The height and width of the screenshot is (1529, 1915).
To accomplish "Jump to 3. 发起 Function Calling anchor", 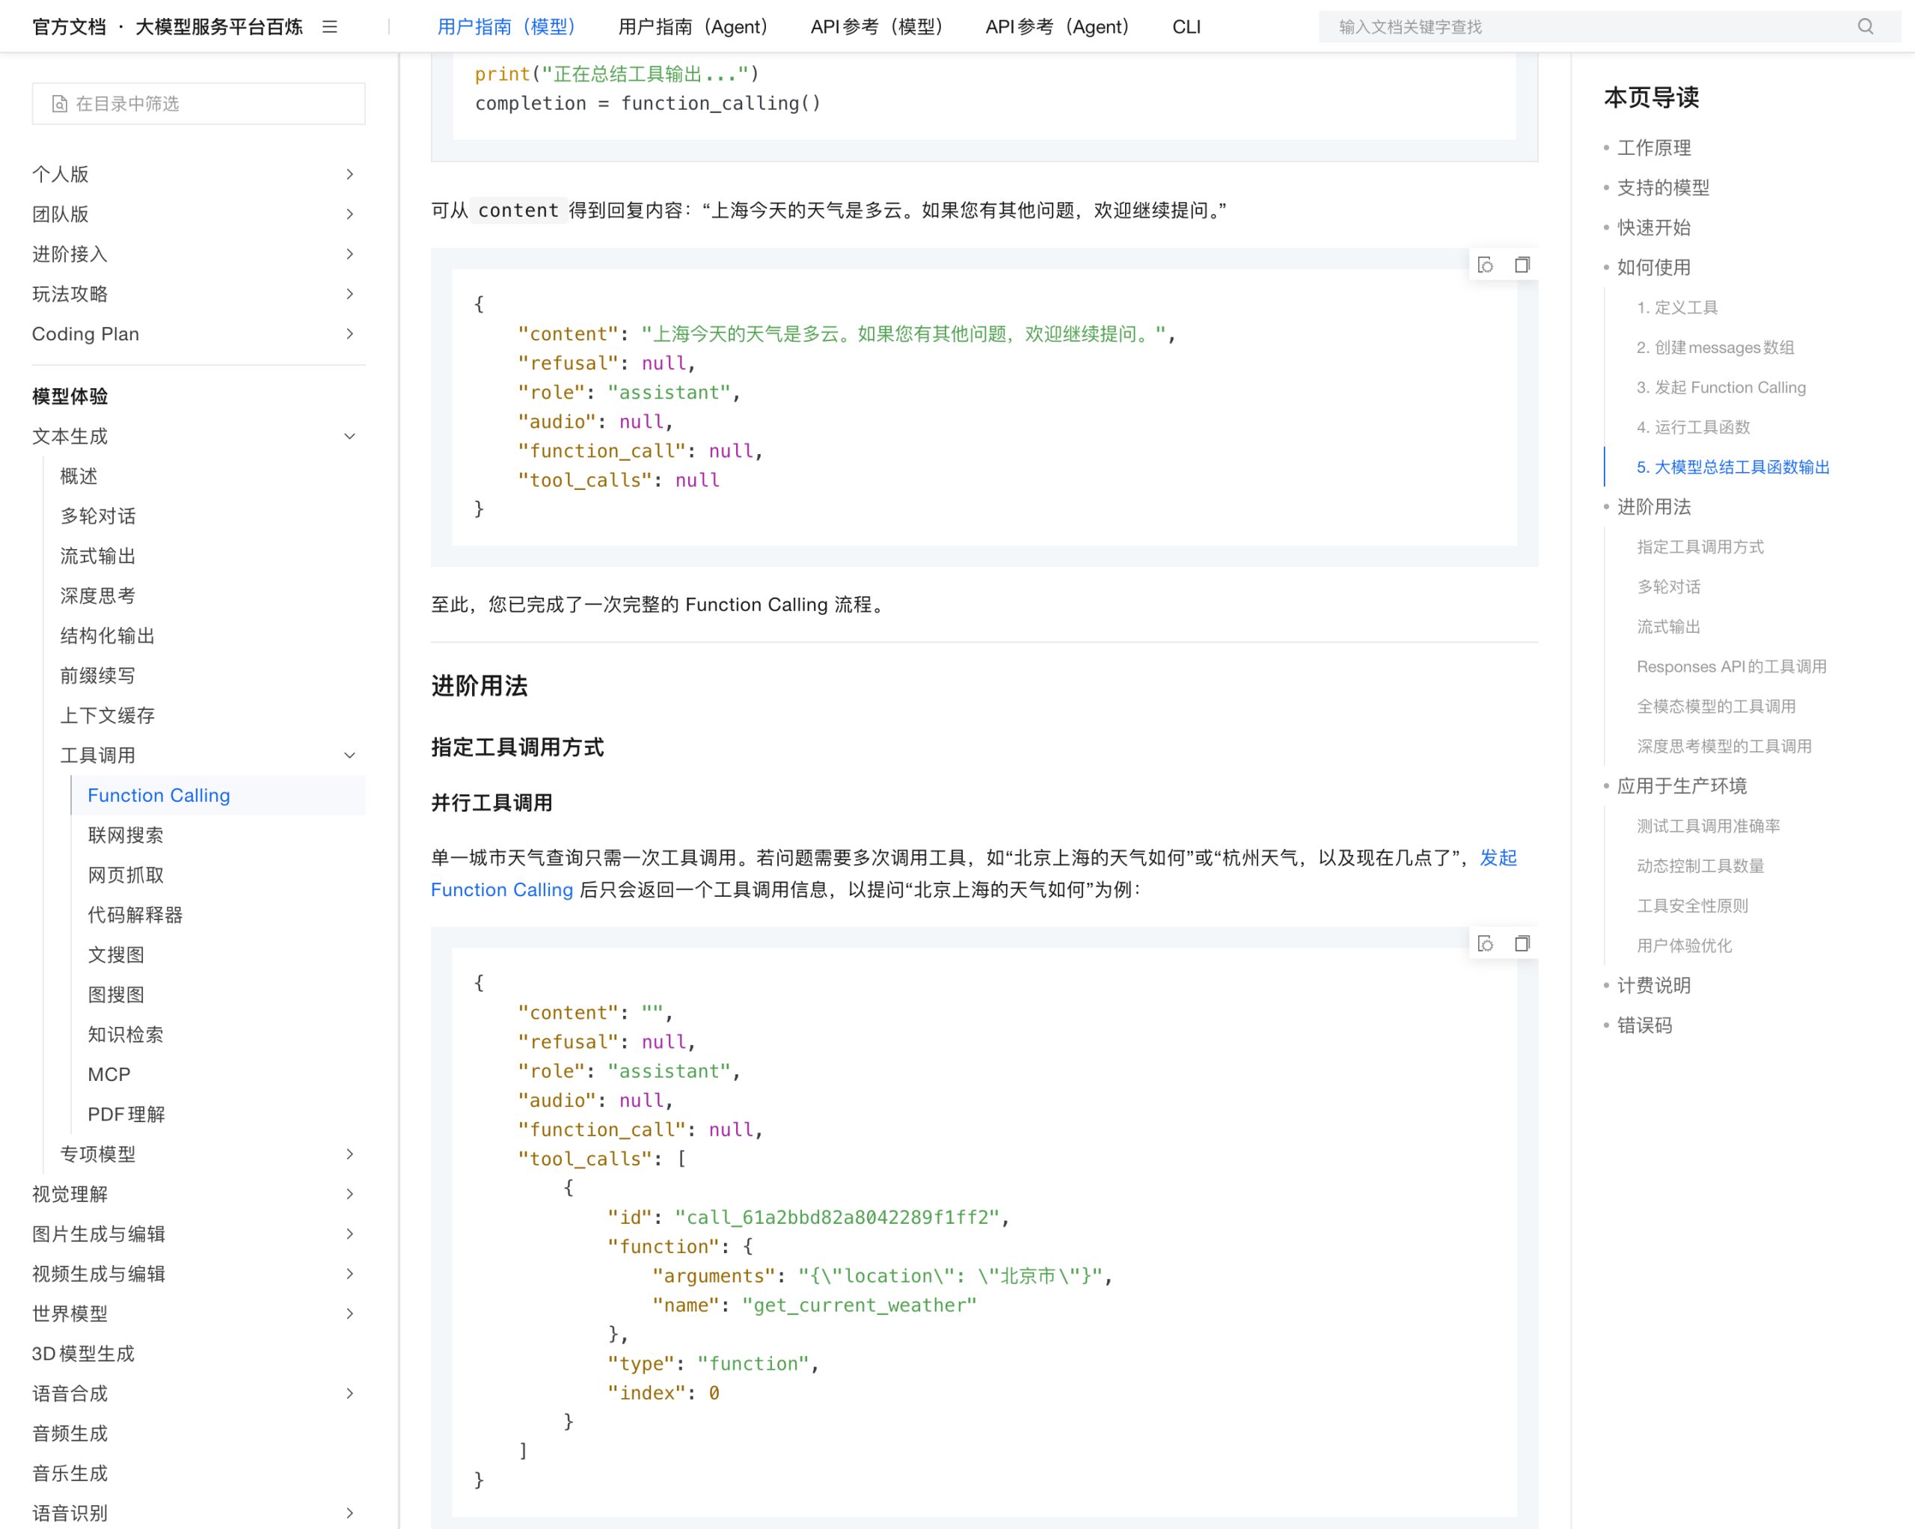I will pos(1721,387).
